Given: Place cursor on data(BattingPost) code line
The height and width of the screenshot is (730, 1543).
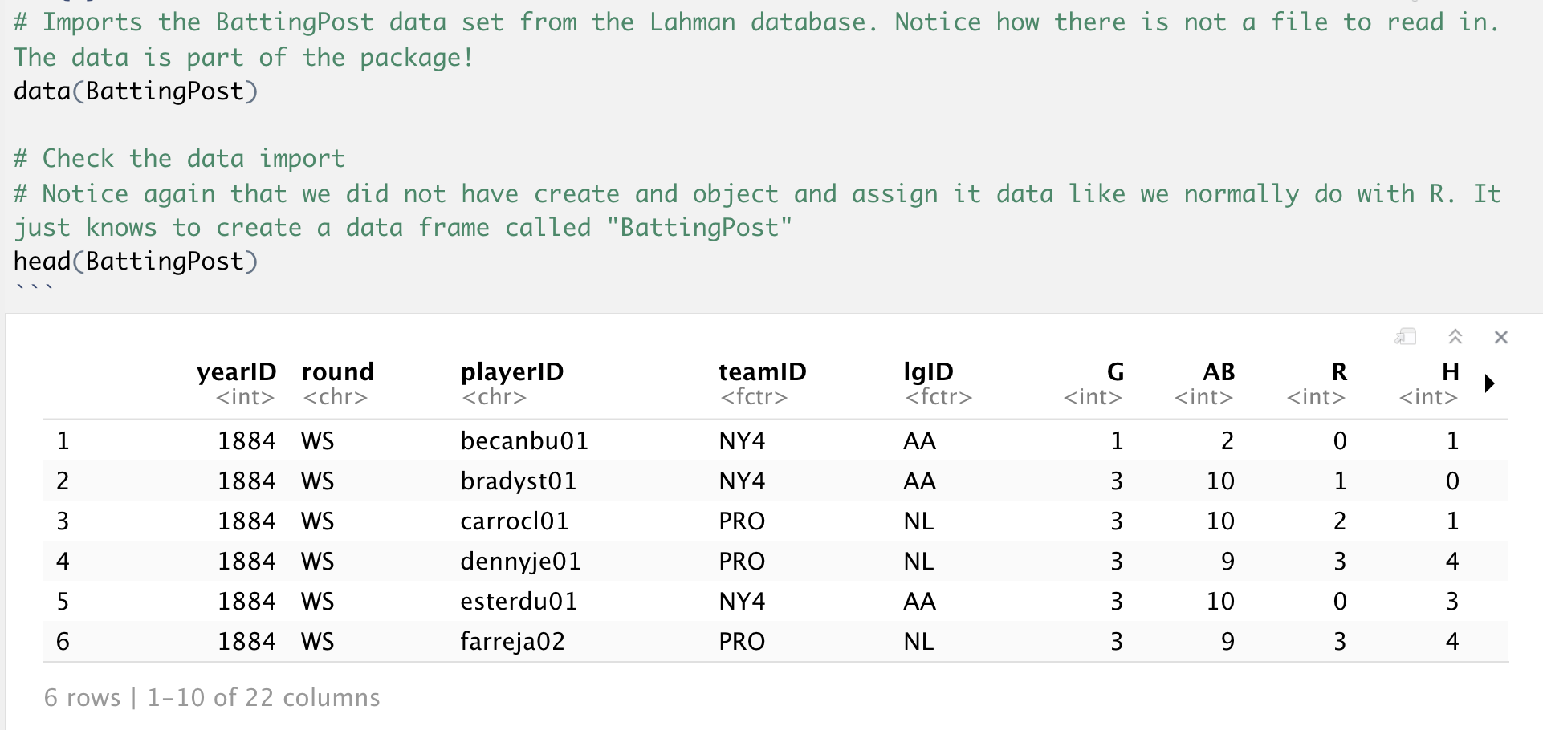Looking at the screenshot, I should [136, 91].
